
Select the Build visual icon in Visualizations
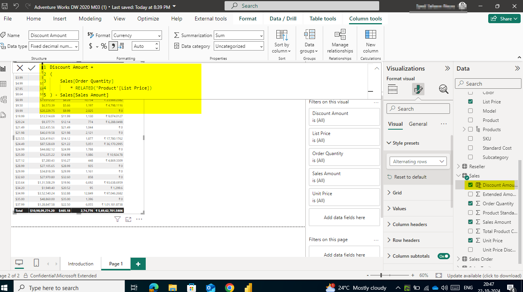[x=393, y=89]
